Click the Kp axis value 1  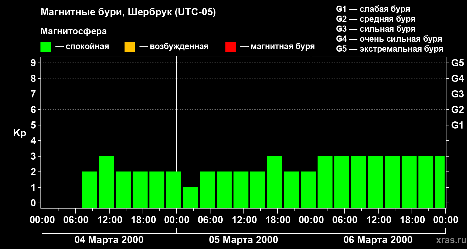34,187
